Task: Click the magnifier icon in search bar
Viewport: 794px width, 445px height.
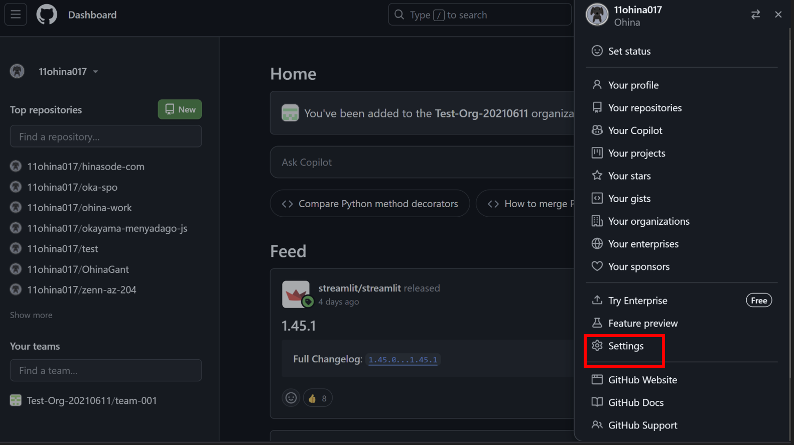Action: (399, 15)
